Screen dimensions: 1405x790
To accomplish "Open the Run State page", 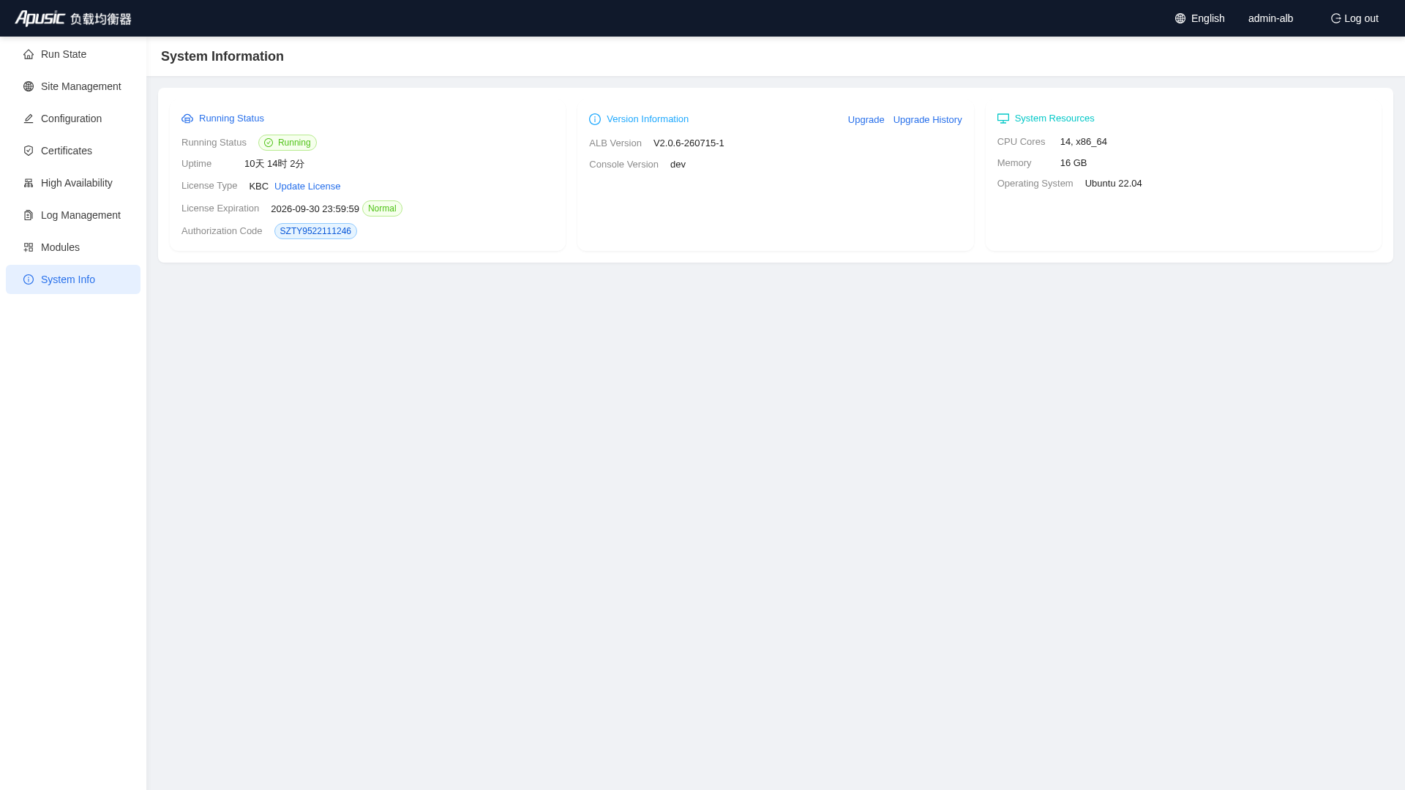I will (73, 54).
